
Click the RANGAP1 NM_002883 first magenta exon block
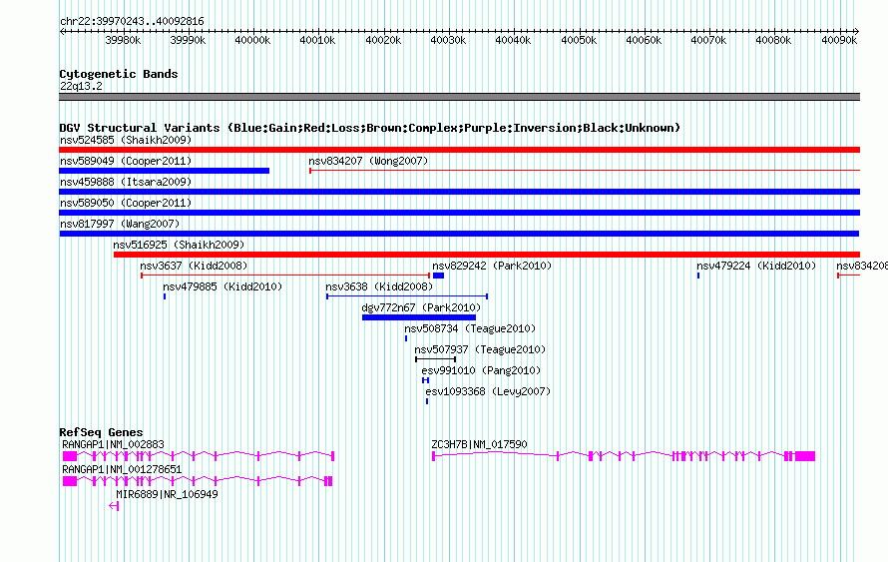point(70,456)
